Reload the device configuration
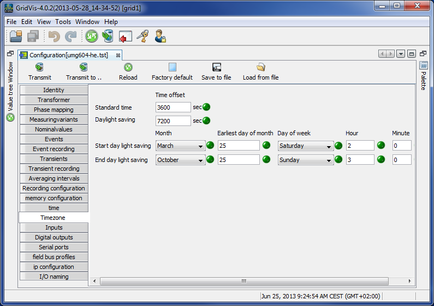This screenshot has height=306, width=434. point(128,71)
